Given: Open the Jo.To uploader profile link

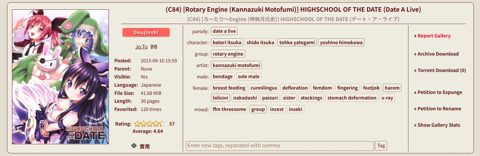Looking at the screenshot, I should [x=141, y=47].
